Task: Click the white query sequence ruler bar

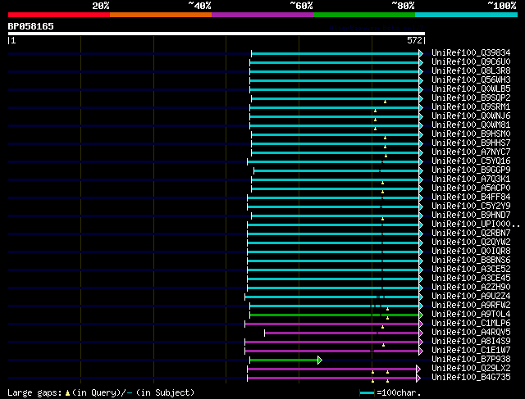Action: tap(217, 34)
